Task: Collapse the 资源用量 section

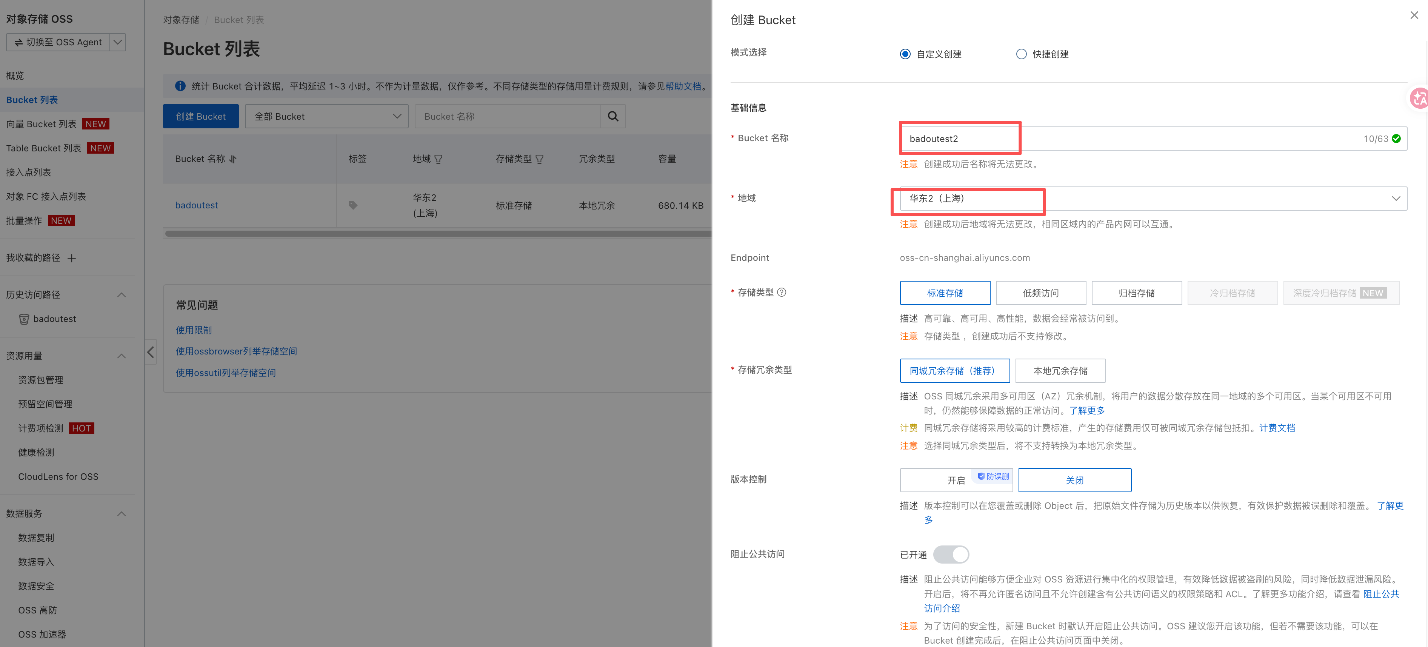Action: tap(122, 356)
